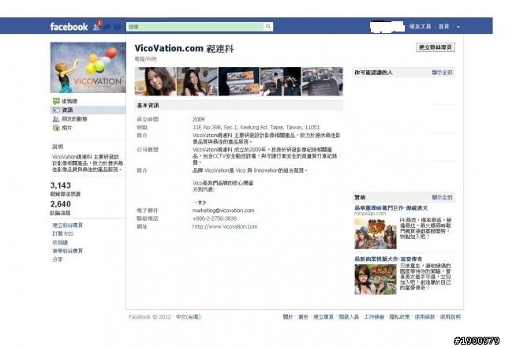The image size is (505, 347).
Task: Open fifth photo thumbnail showing dark device
Action: tap(323, 81)
